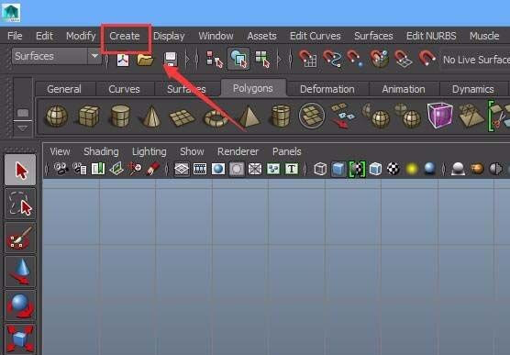
Task: Open the Create menu
Action: click(x=125, y=36)
